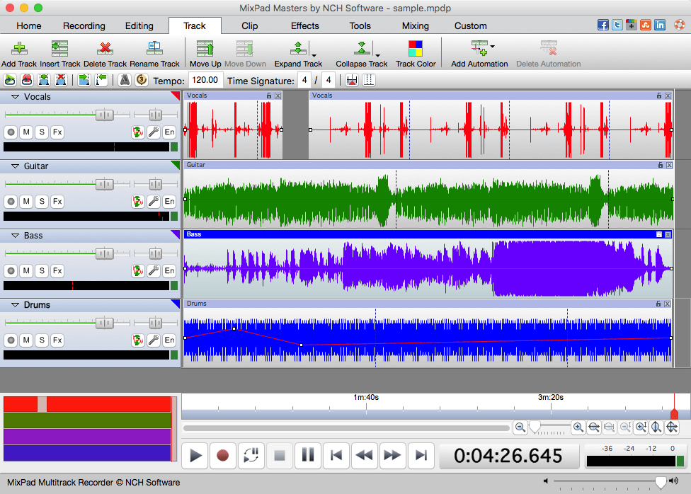691x494 pixels.
Task: Arm the Guitar track for recording
Action: click(11, 202)
